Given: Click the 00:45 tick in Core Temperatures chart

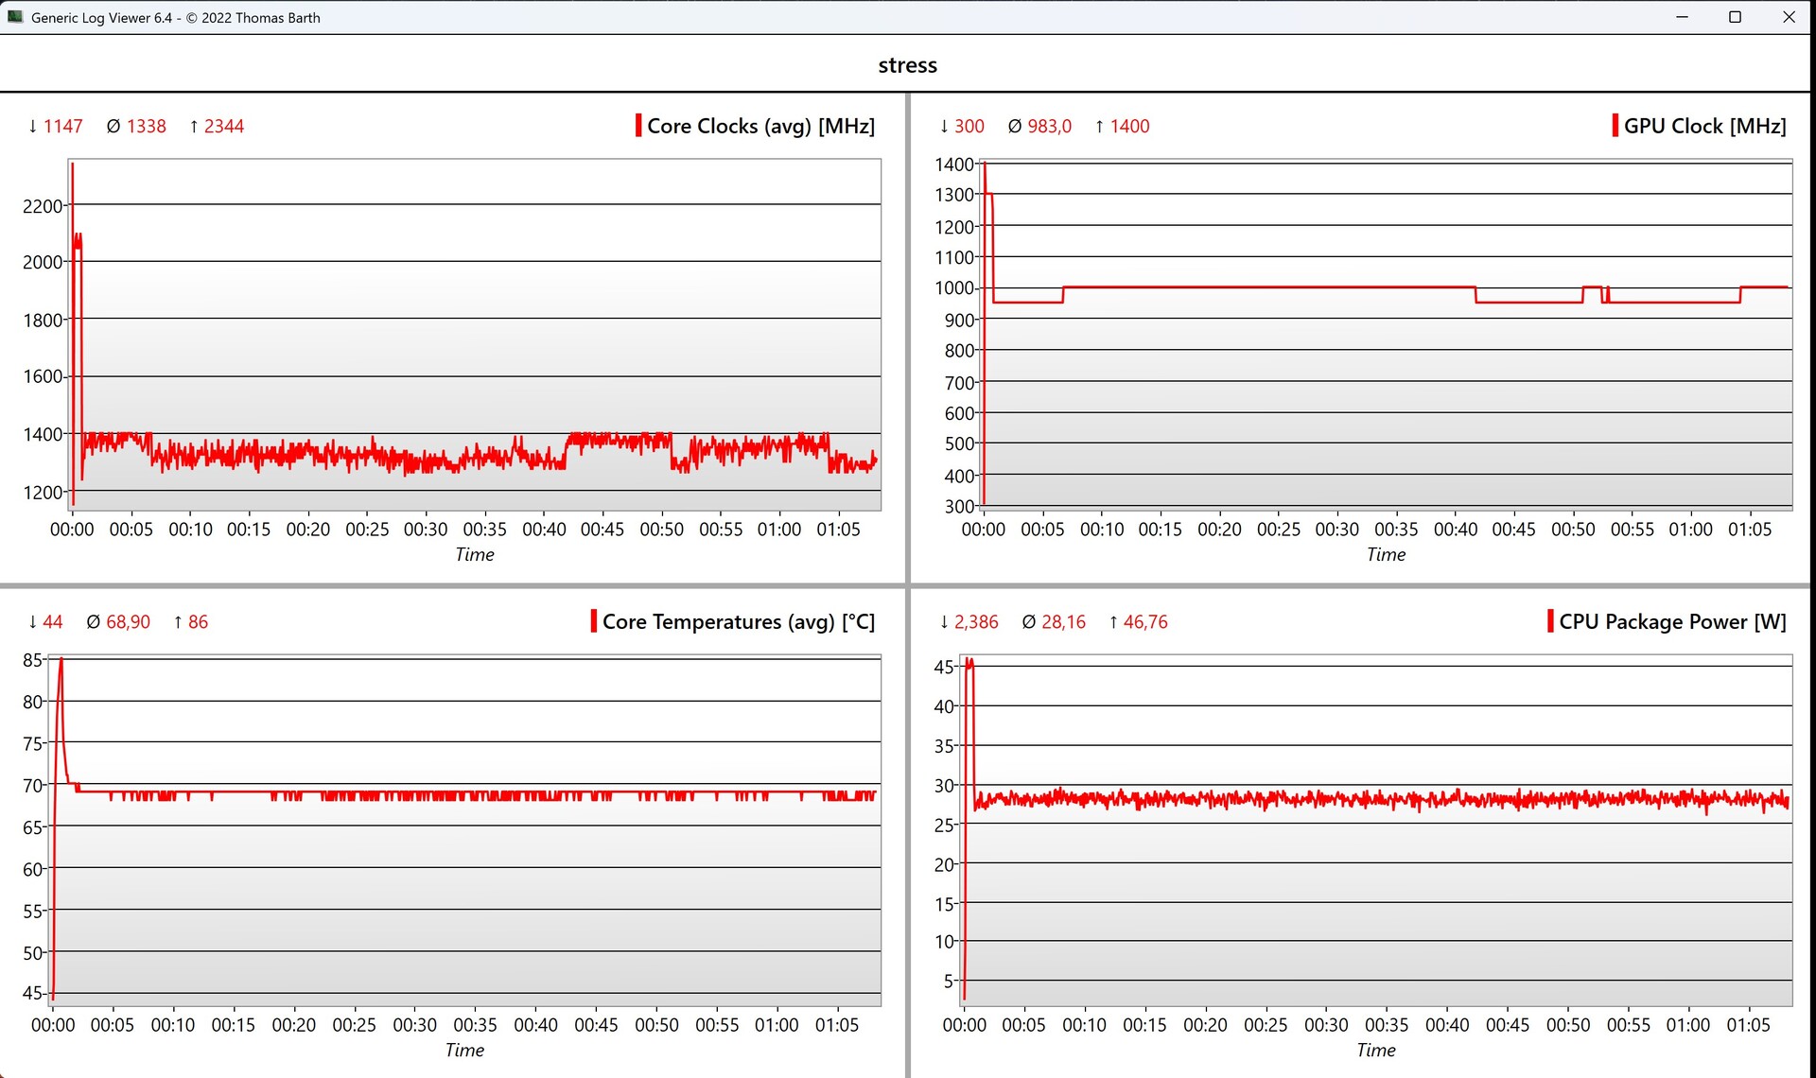Looking at the screenshot, I should pos(596,1025).
